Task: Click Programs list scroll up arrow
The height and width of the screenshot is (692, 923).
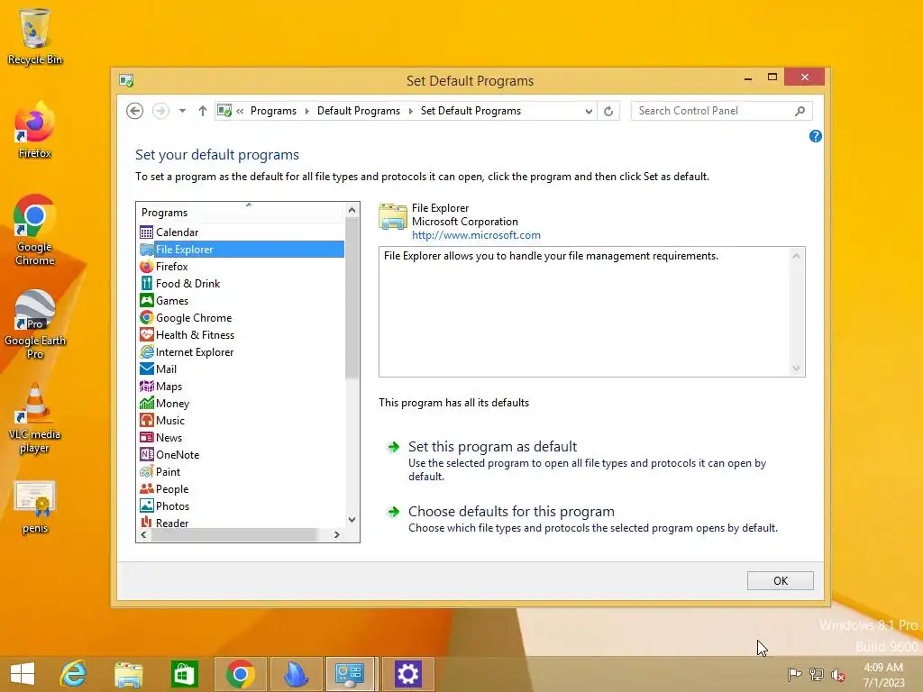Action: [x=352, y=210]
